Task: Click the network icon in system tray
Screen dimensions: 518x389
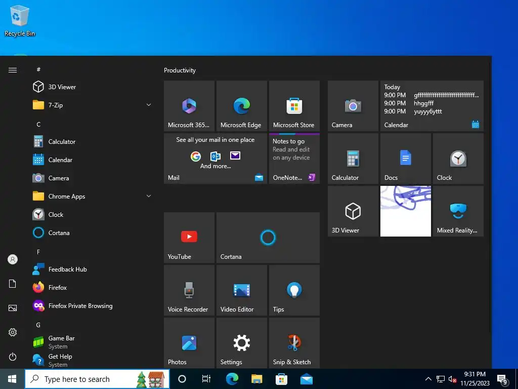Action: click(x=441, y=379)
